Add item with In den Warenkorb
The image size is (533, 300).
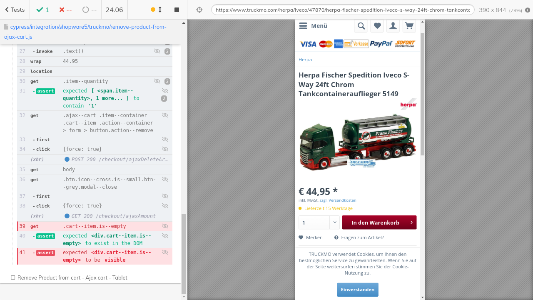(379, 222)
